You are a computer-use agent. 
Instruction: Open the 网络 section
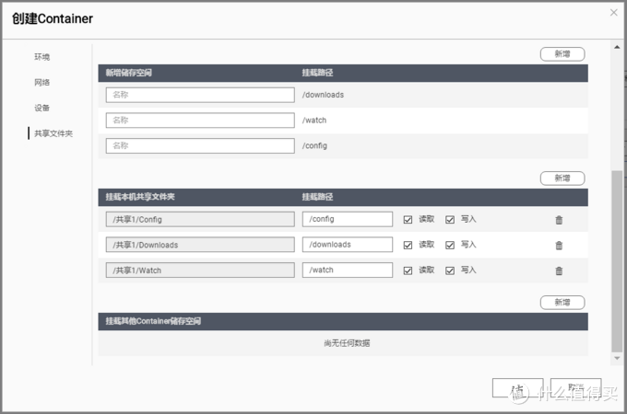[x=42, y=83]
